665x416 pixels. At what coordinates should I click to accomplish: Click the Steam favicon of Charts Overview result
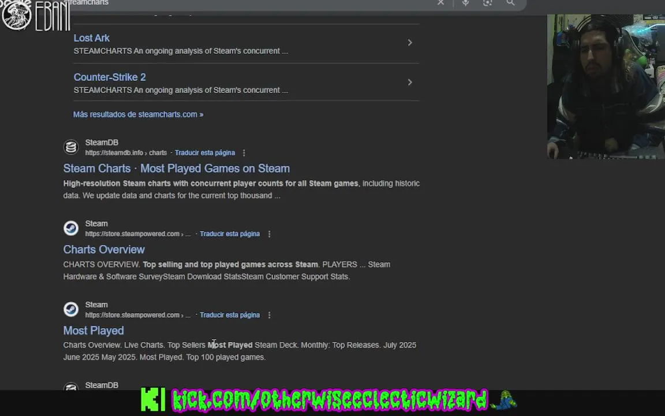[71, 228]
